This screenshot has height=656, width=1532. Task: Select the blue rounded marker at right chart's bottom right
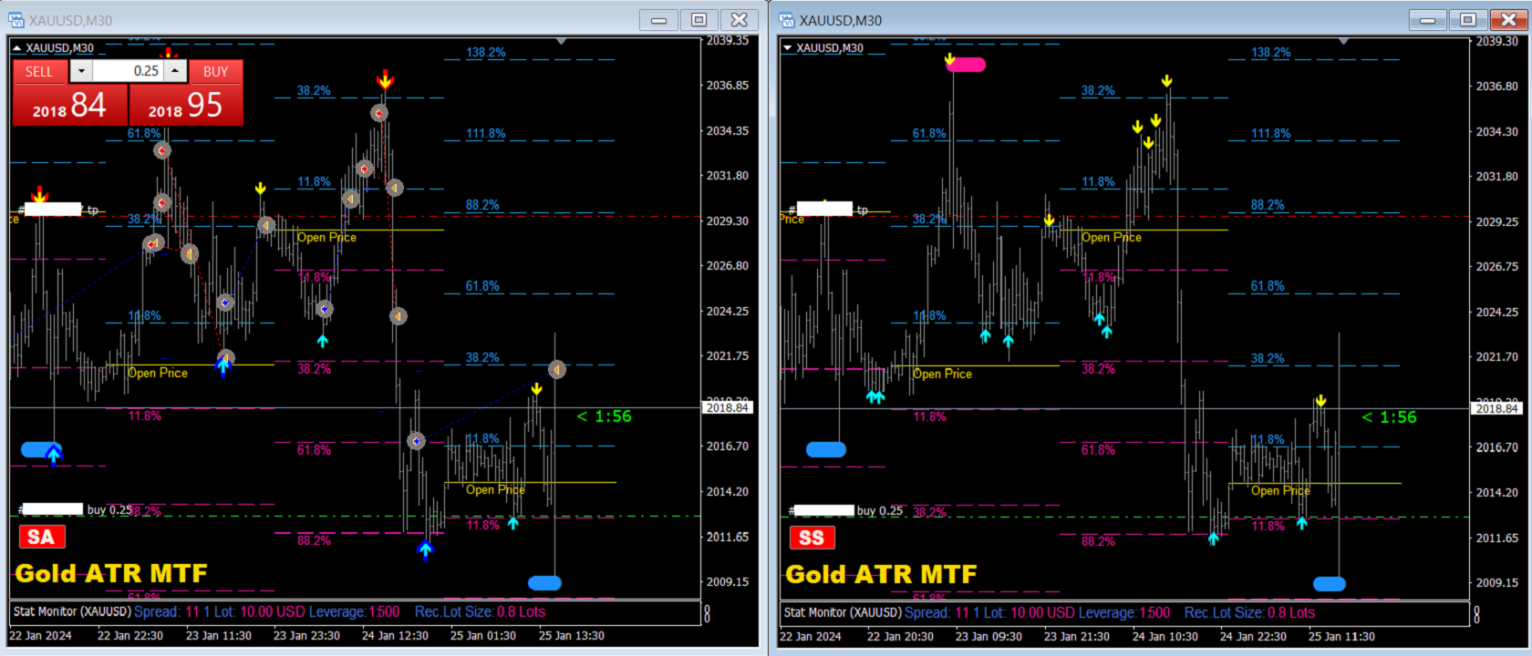pos(1330,584)
